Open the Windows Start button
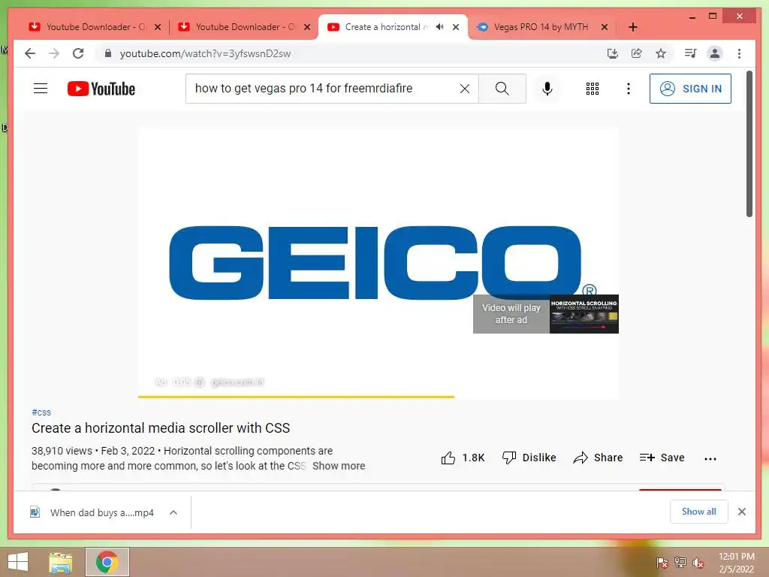The height and width of the screenshot is (577, 769). click(18, 562)
